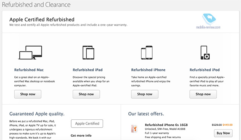Click the one-year warranty certification subtitle
The width and height of the screenshot is (241, 140).
click(x=68, y=25)
